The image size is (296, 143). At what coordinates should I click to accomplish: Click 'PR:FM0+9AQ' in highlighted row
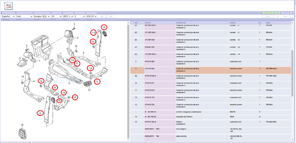coord(271,69)
